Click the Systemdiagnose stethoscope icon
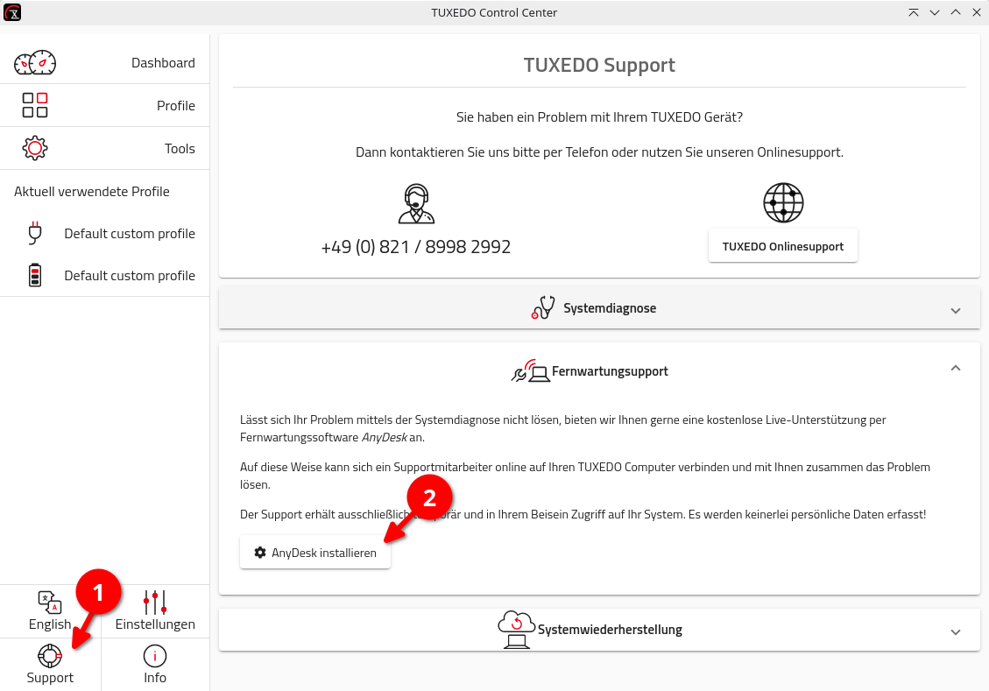This screenshot has height=691, width=989. (x=543, y=307)
